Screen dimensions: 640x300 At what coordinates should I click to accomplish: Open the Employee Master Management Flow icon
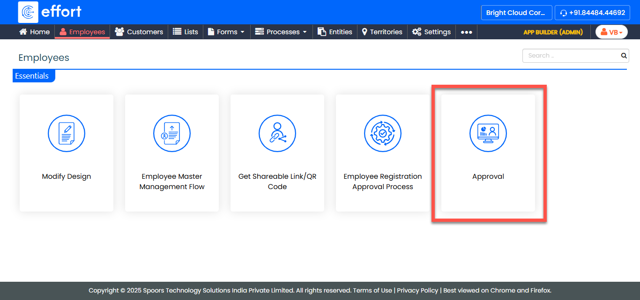(x=172, y=133)
